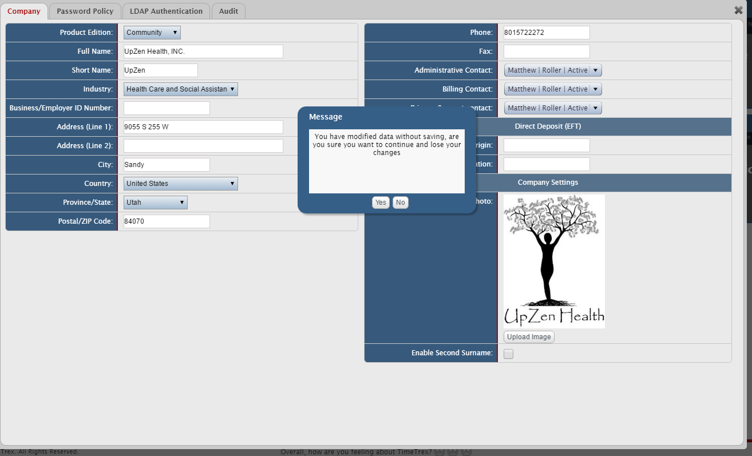Switch to the Audit tab

pos(228,10)
